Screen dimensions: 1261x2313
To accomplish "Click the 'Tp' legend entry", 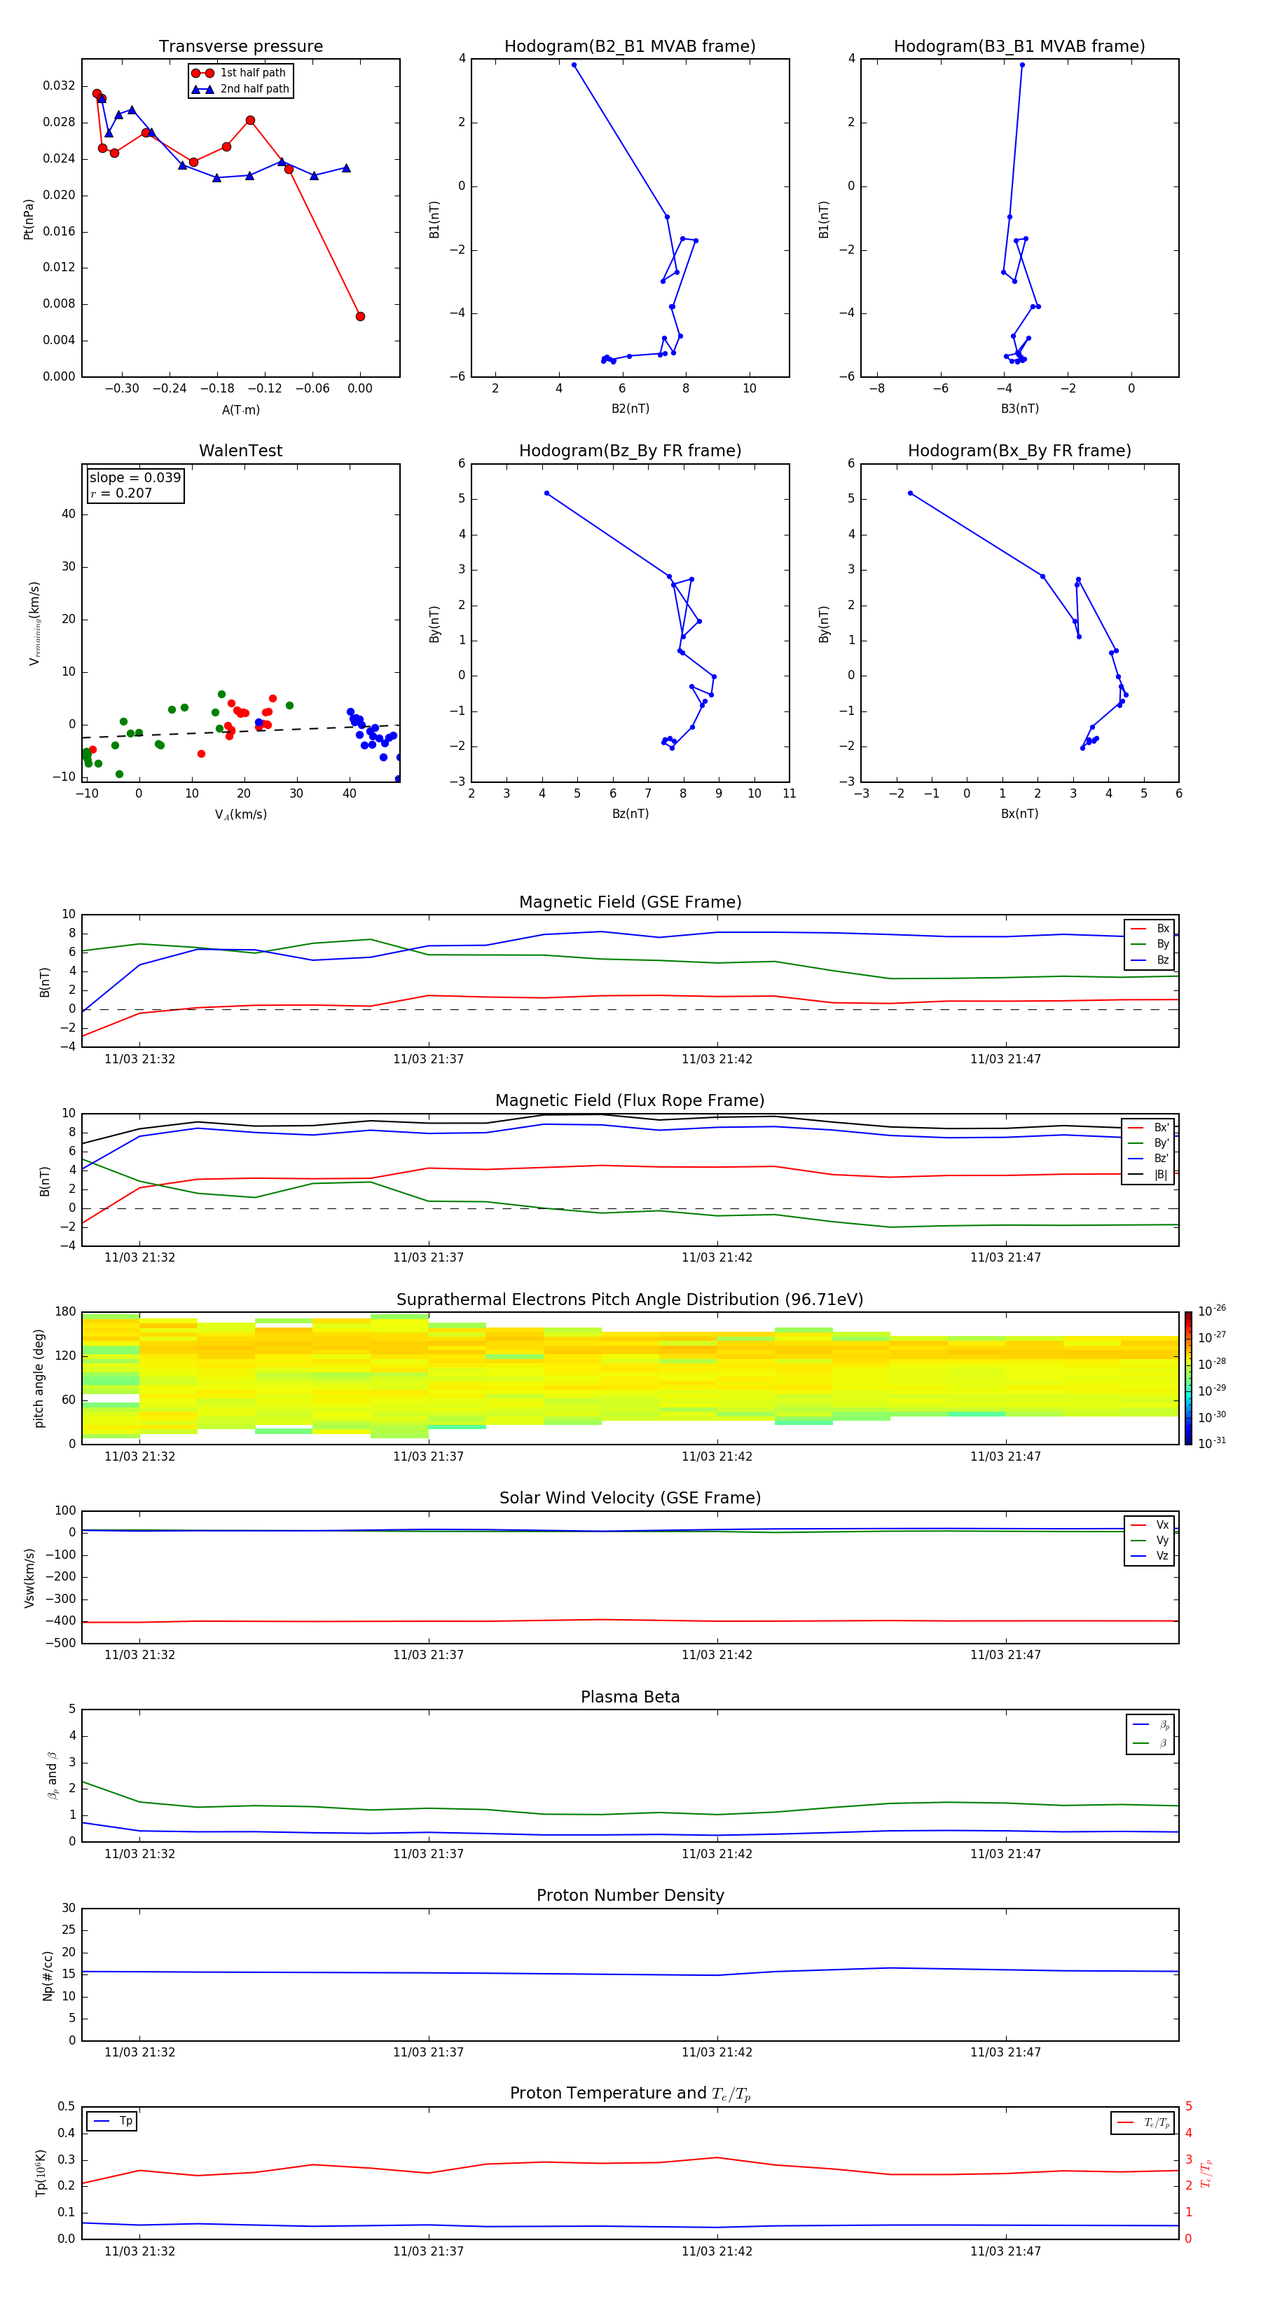I will [x=112, y=2121].
